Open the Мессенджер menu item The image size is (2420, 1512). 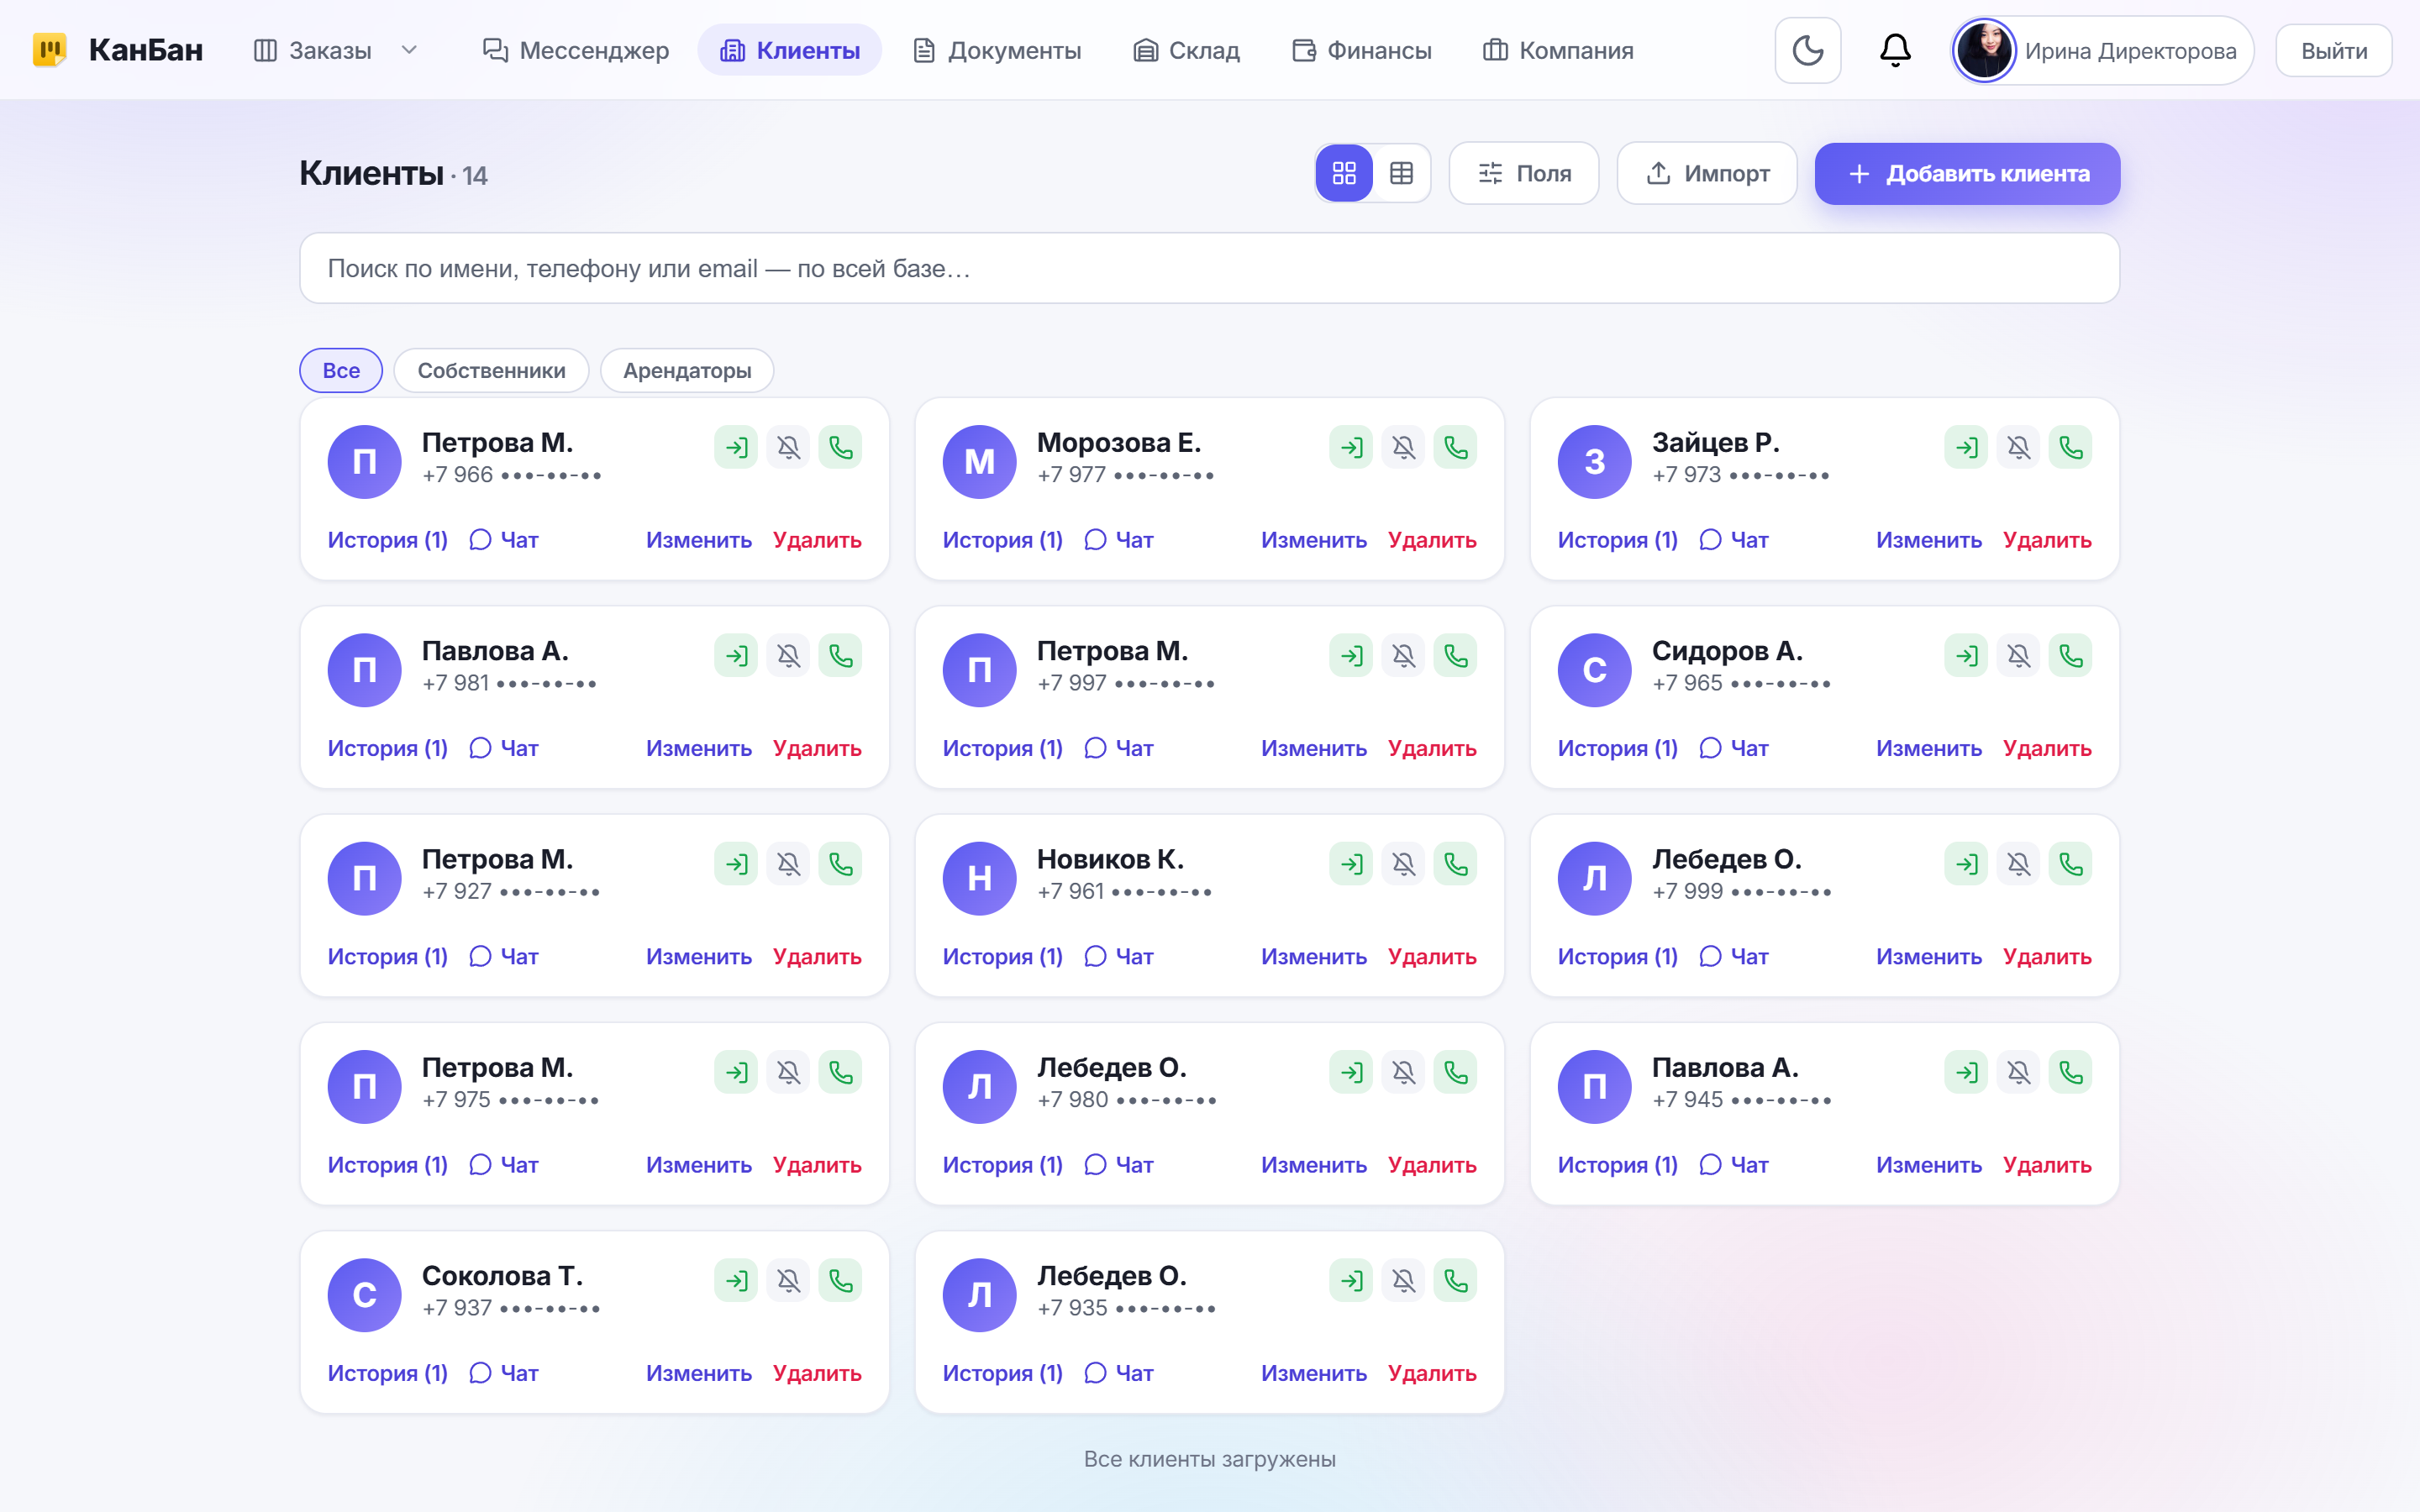pyautogui.click(x=575, y=50)
